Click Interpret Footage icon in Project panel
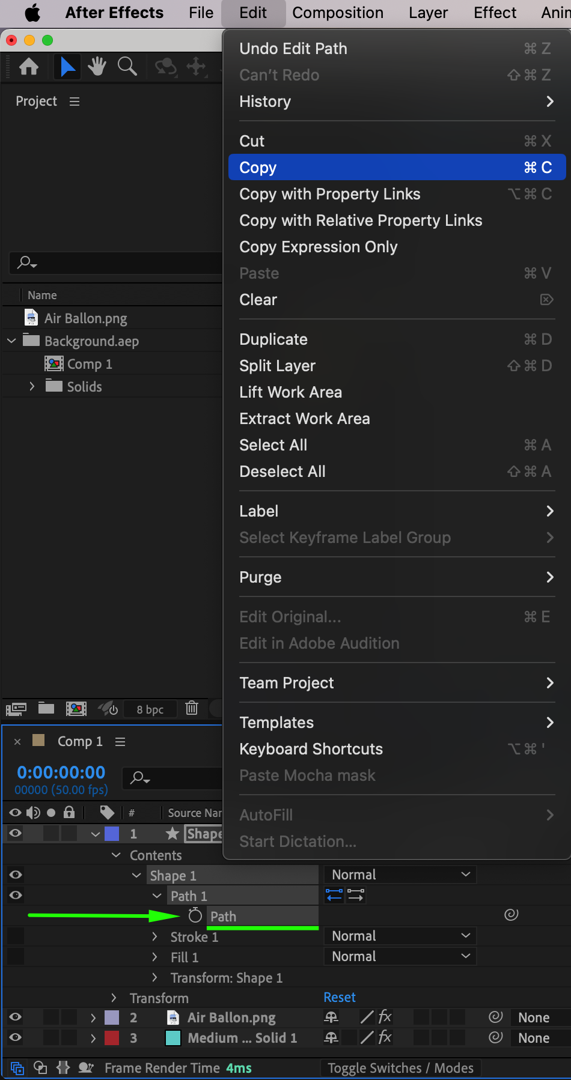The width and height of the screenshot is (571, 1080). [16, 709]
